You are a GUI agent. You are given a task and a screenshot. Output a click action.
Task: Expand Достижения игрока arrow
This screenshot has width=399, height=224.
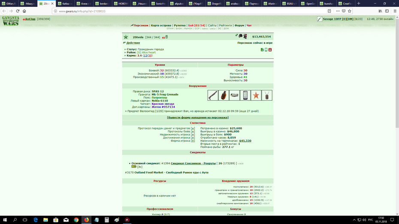193,137
